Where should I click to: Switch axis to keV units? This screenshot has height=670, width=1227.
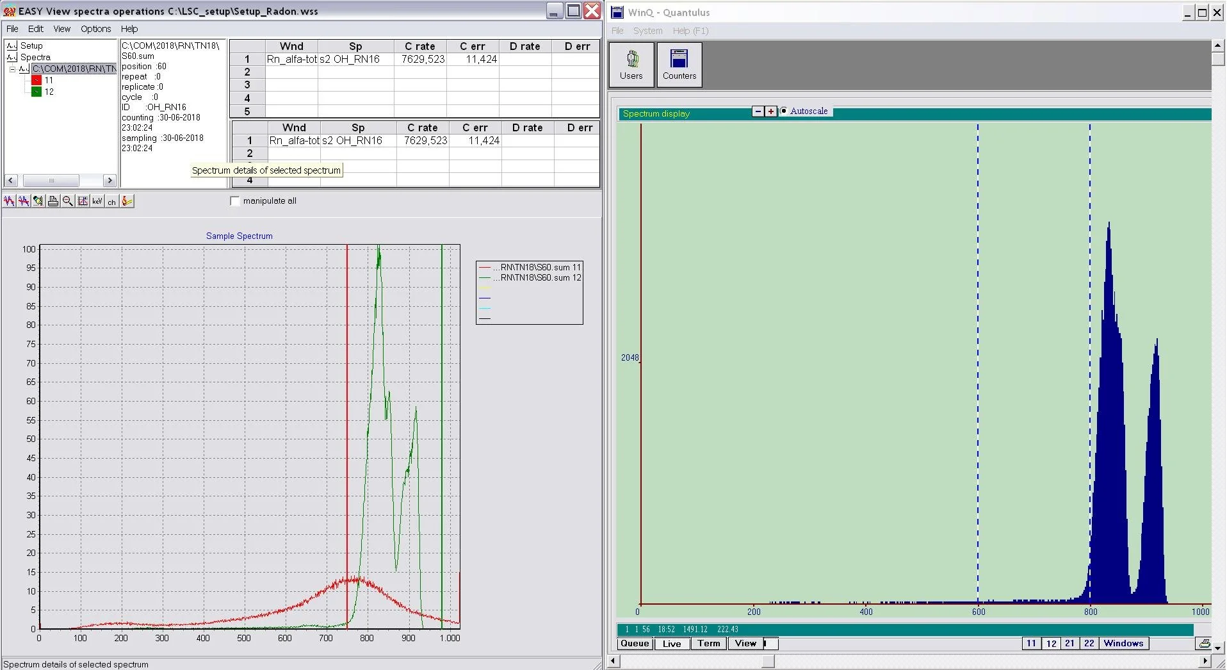(x=97, y=201)
